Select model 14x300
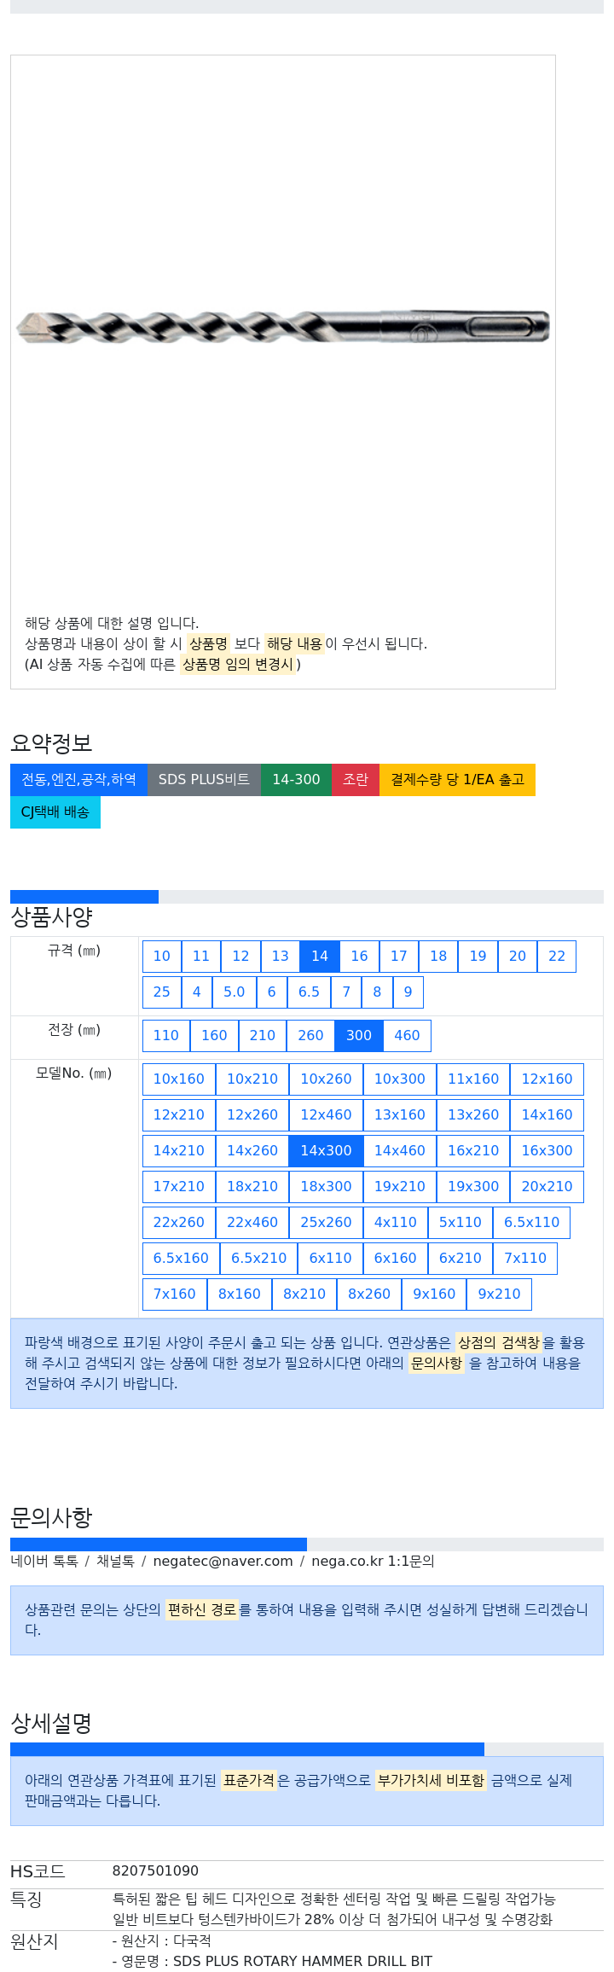The image size is (614, 1972). [x=326, y=1151]
